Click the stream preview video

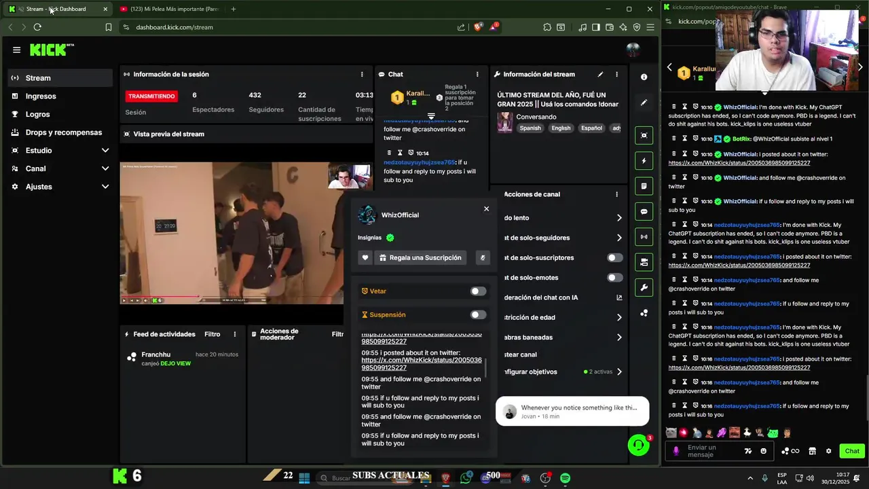[x=232, y=232]
